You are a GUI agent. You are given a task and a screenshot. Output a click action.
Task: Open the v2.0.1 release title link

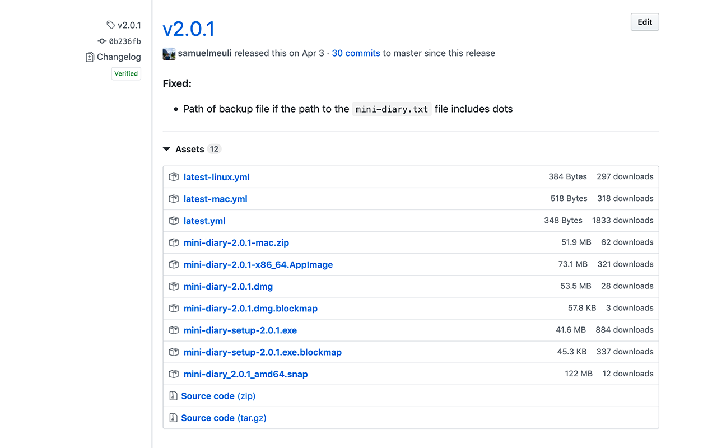click(189, 29)
